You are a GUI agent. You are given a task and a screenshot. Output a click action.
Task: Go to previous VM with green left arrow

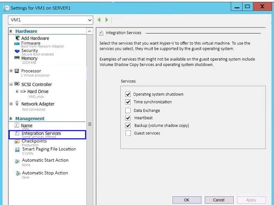point(99,20)
